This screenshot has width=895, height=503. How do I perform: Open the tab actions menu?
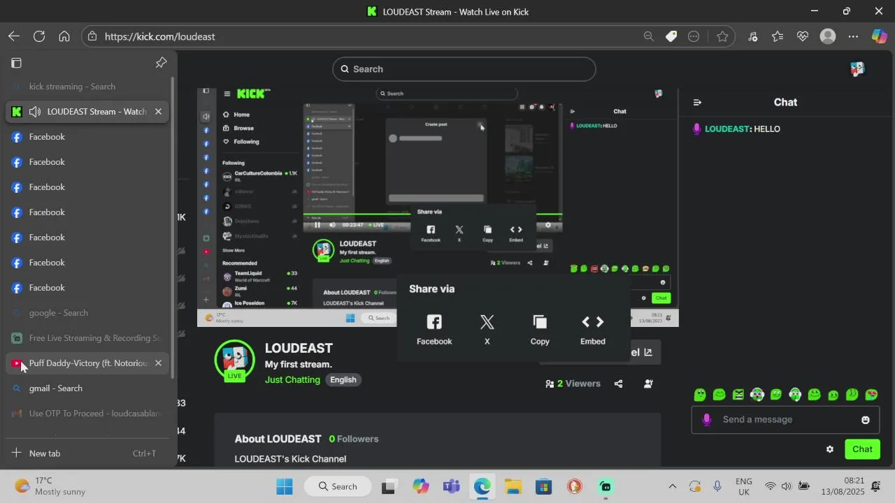coord(16,63)
